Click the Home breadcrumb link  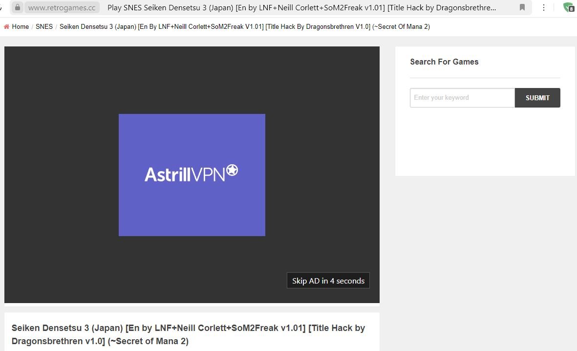point(20,27)
